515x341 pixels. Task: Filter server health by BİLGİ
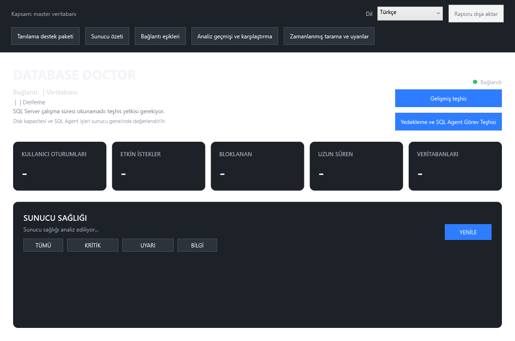pos(198,245)
